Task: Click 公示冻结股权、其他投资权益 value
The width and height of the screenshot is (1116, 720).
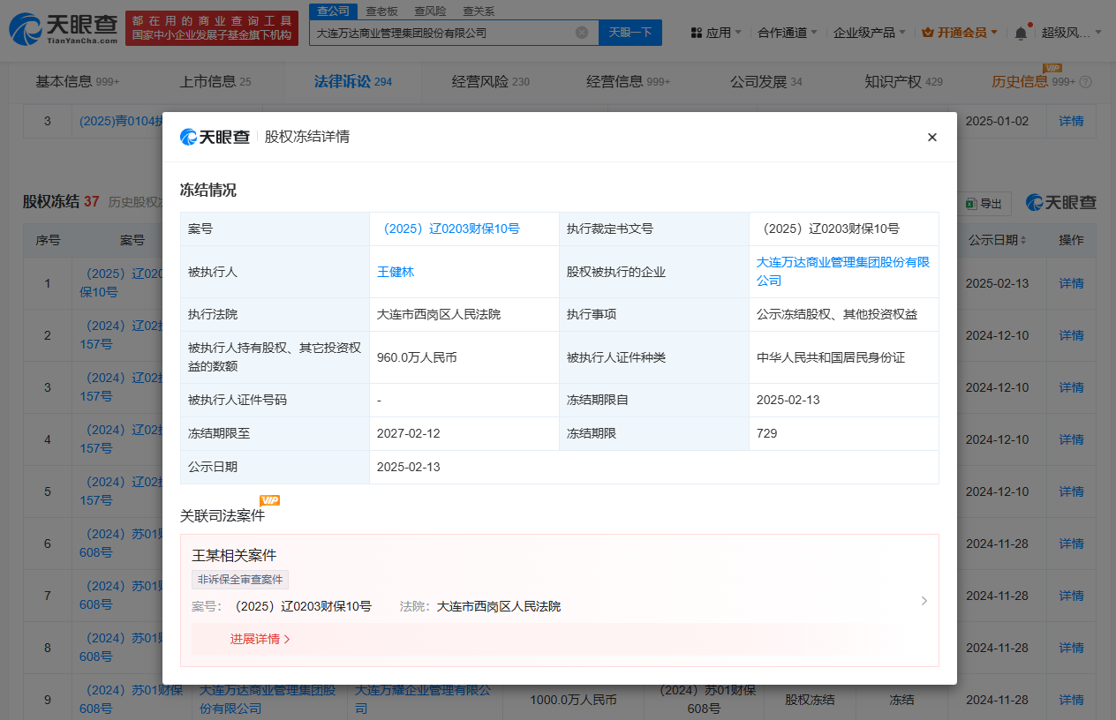Action: point(837,314)
